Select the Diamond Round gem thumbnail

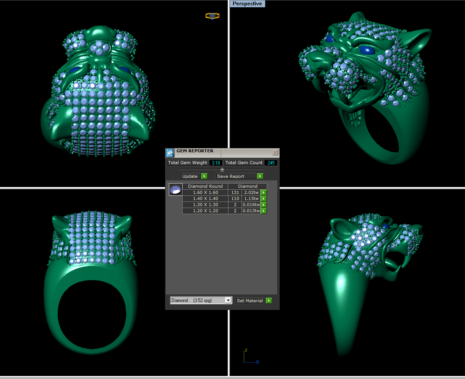click(175, 190)
